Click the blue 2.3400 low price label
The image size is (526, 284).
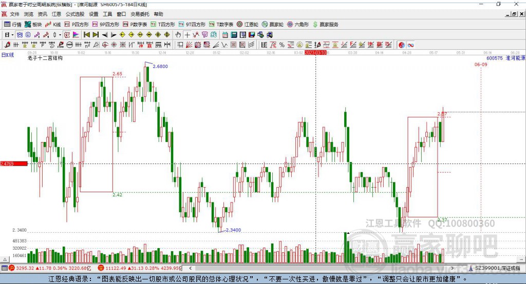234,230
